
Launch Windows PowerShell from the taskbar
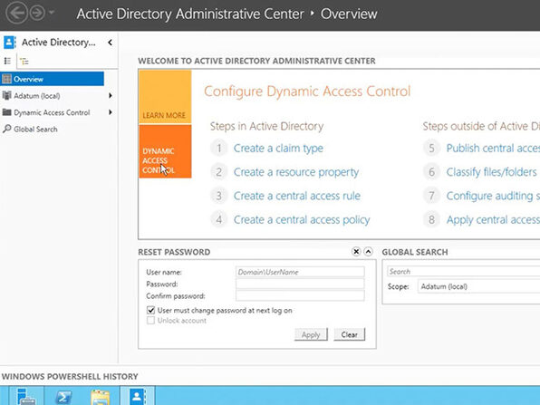click(x=63, y=396)
